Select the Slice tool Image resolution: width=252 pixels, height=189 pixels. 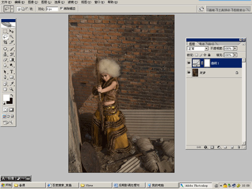[12, 42]
